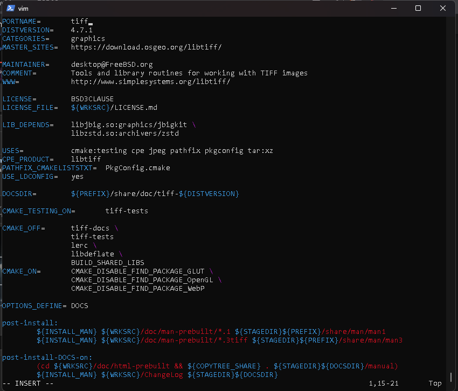Screen dimensions: 458x391
Task: Click the '*.3tiff' glob in post-install
Action: (233, 340)
